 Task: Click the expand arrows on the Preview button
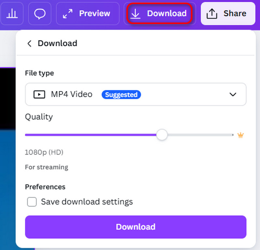(68, 14)
